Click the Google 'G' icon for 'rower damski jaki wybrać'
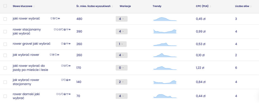 point(59,94)
